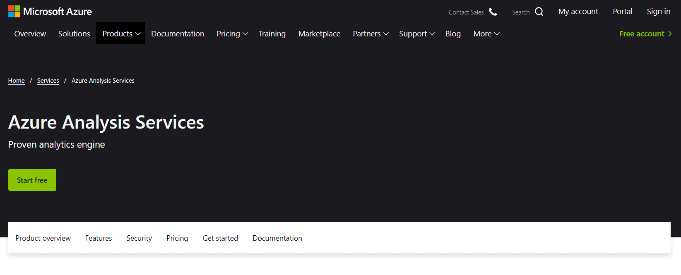Go to the Azure Portal link
This screenshot has height=275, width=681.
click(622, 12)
